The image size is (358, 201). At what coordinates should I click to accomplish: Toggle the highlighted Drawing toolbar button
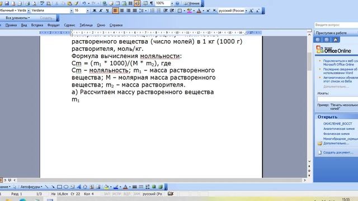click(137, 3)
